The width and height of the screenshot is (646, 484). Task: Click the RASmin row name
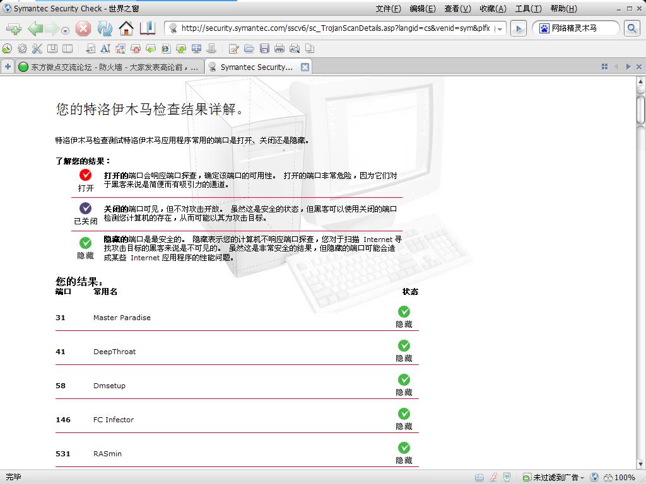[107, 454]
